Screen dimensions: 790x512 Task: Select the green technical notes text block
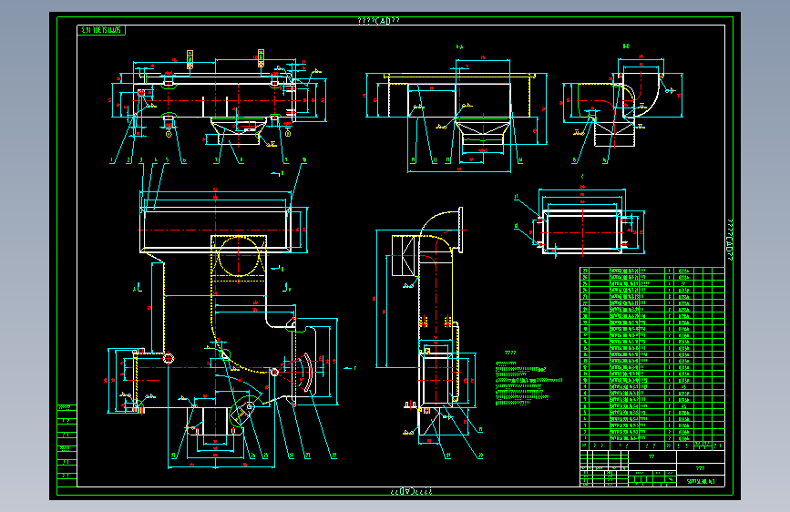tap(528, 383)
